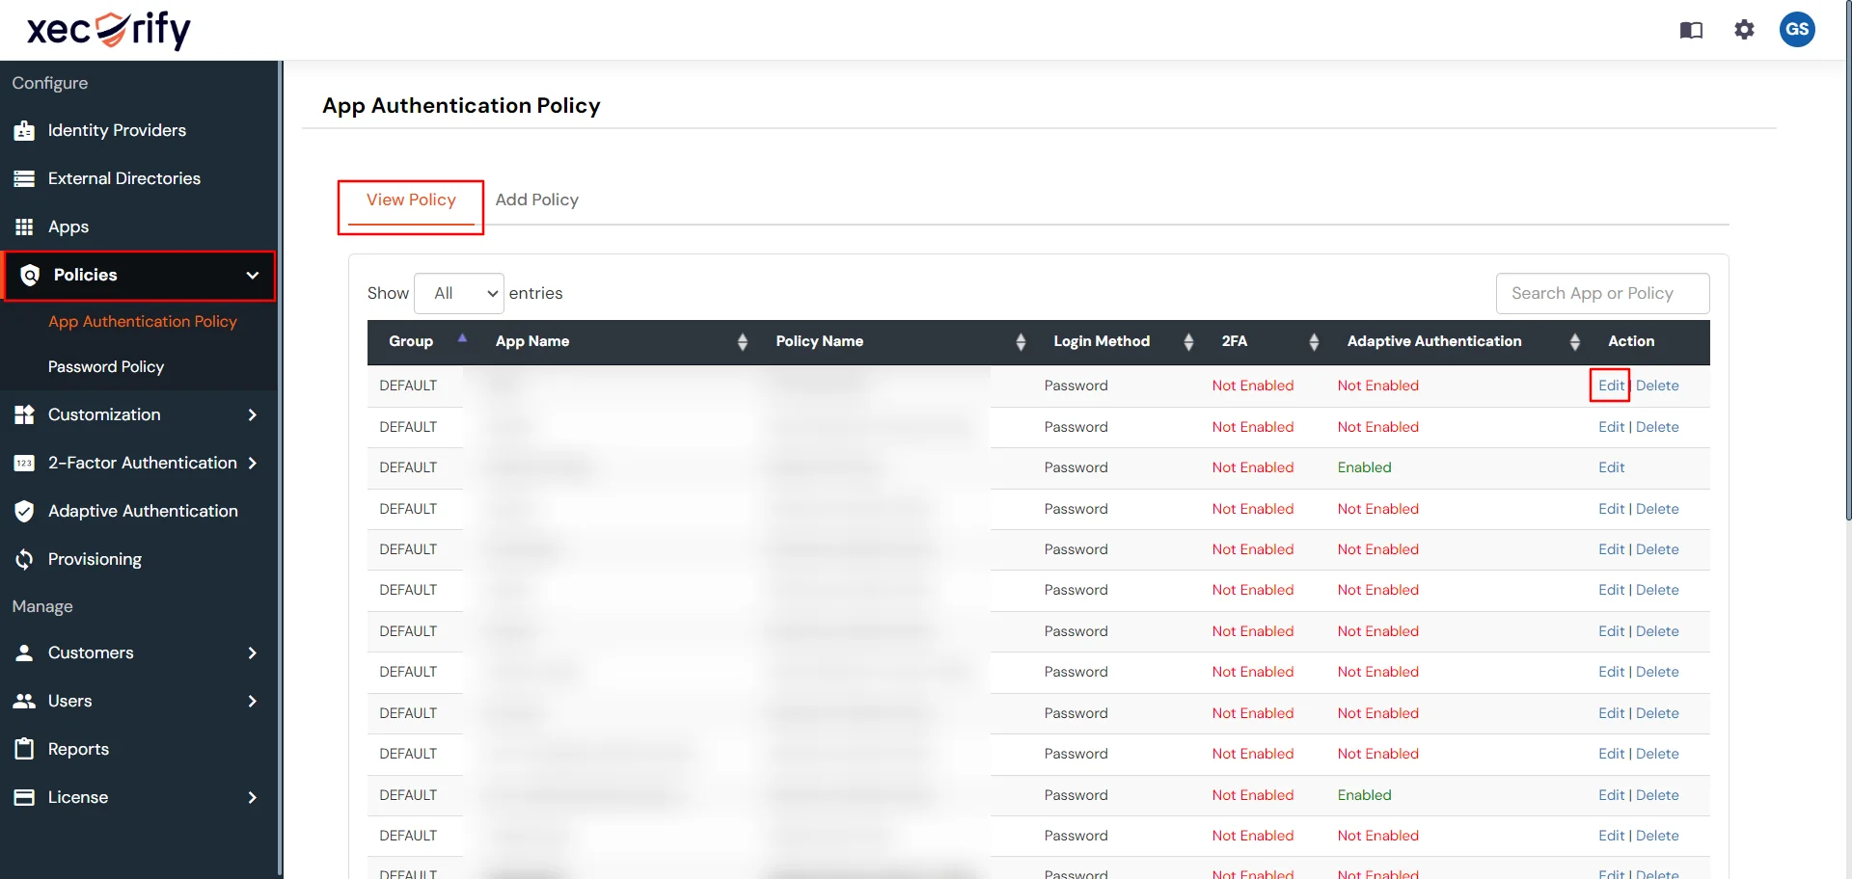The width and height of the screenshot is (1852, 879).
Task: Sort the 2FA column
Action: pyautogui.click(x=1314, y=342)
